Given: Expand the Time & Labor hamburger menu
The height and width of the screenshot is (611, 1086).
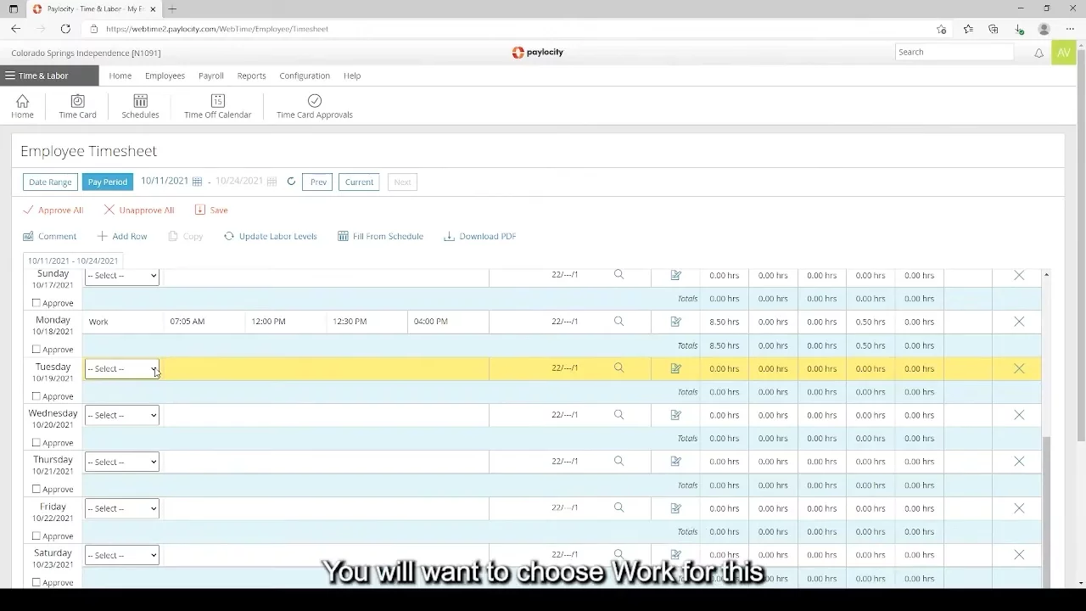Looking at the screenshot, I should coord(10,76).
